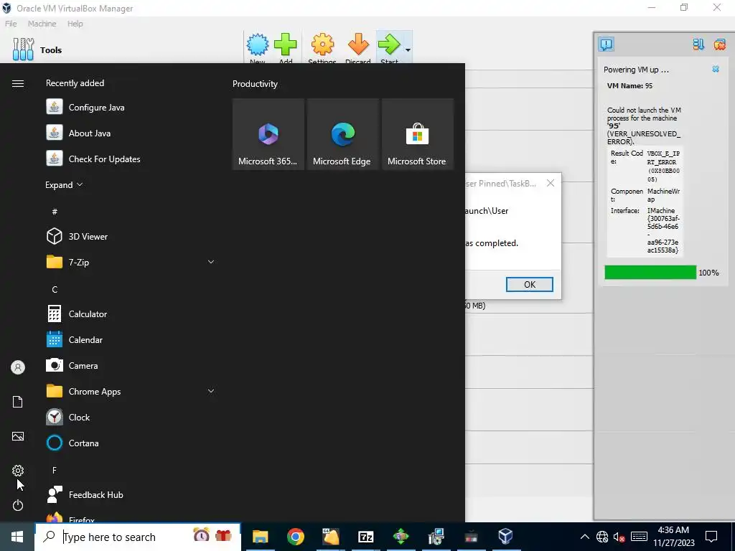Open Calendar app
This screenshot has height=551, width=735.
coord(131,339)
